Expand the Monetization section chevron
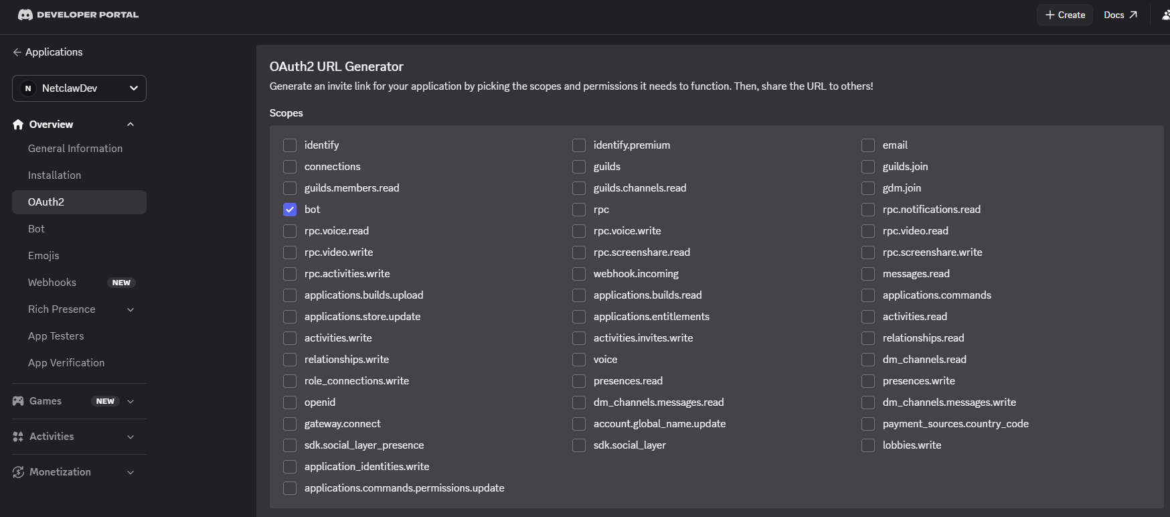 [131, 472]
